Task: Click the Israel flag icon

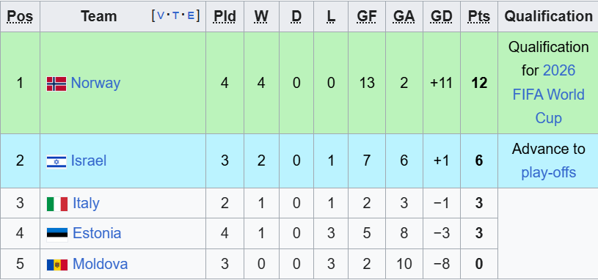Action: point(56,161)
